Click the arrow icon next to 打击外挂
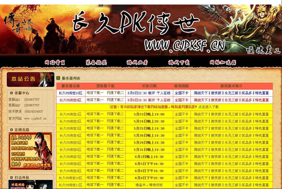Screen dimensions: 282x189 [11, 177]
